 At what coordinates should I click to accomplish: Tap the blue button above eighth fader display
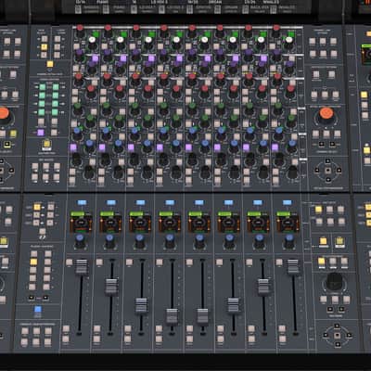(288, 202)
